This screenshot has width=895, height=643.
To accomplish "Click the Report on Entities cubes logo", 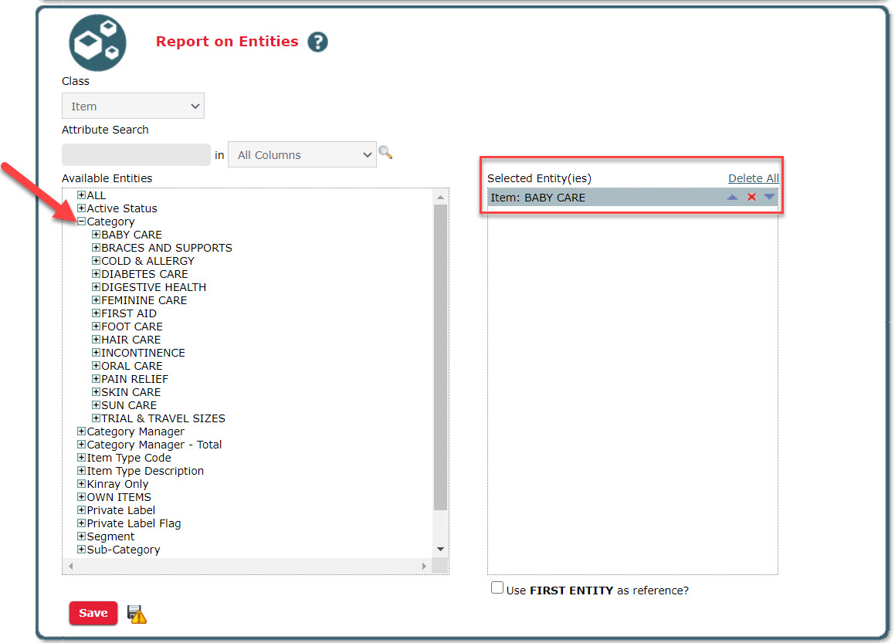I will [x=97, y=42].
